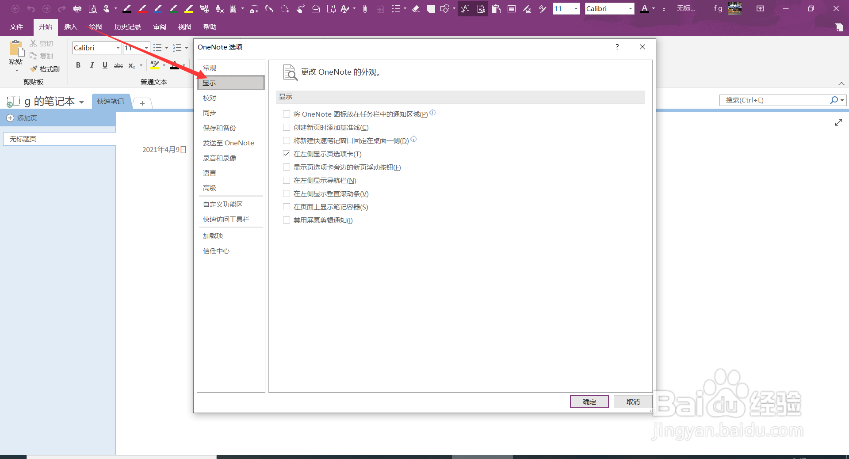The width and height of the screenshot is (849, 459).
Task: Click the paperclip attach file icon
Action: (365, 8)
